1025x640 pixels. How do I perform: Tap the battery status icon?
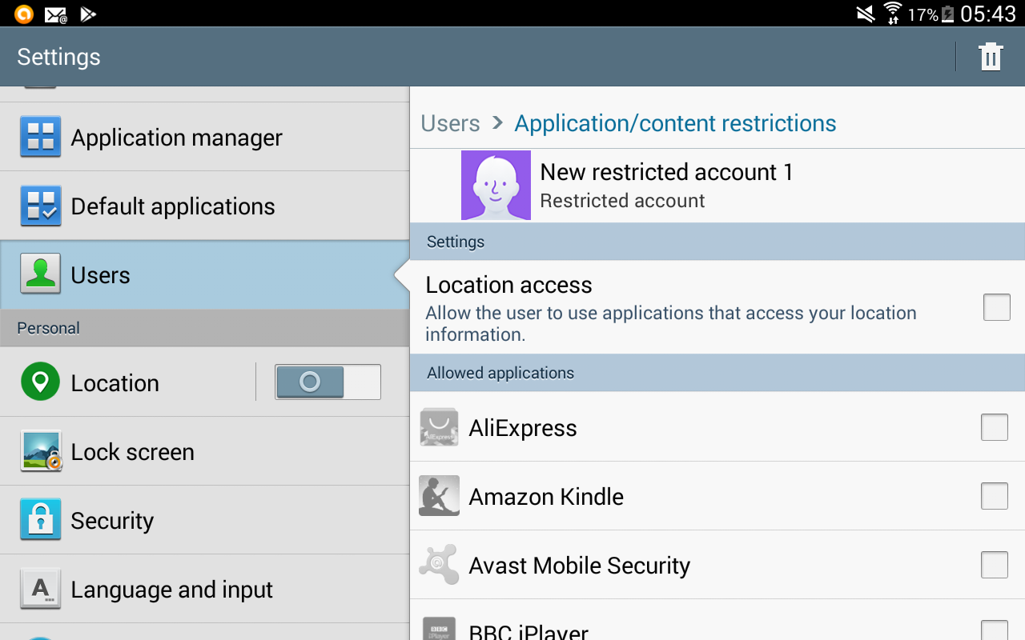tap(948, 14)
